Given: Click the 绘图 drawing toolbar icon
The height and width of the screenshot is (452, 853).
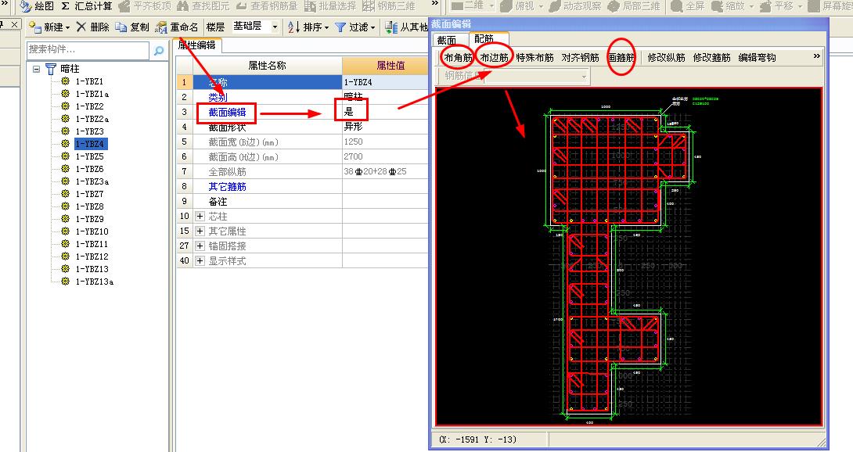Looking at the screenshot, I should (x=26, y=6).
